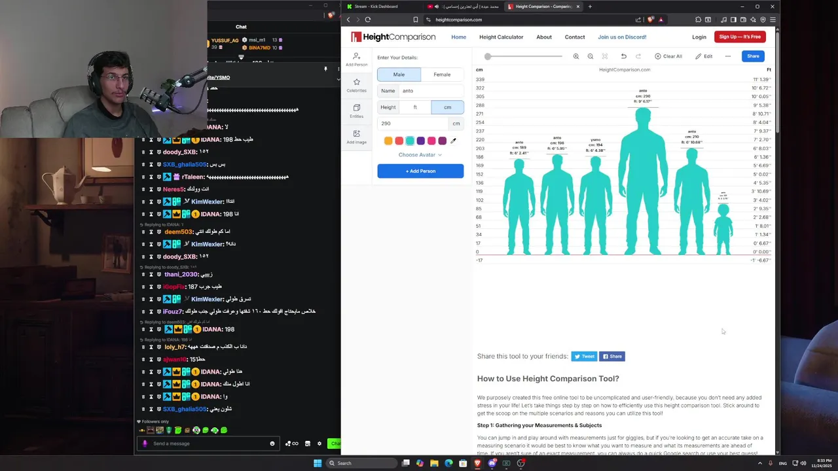Open the Height Calculator page

(501, 37)
